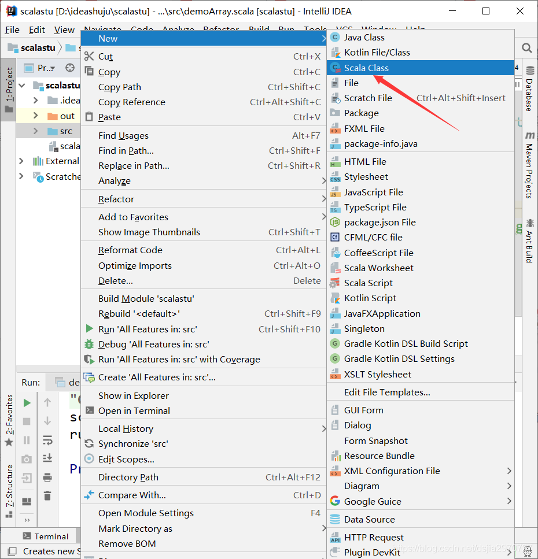Click the Print icon in the Run panel

pyautogui.click(x=47, y=477)
